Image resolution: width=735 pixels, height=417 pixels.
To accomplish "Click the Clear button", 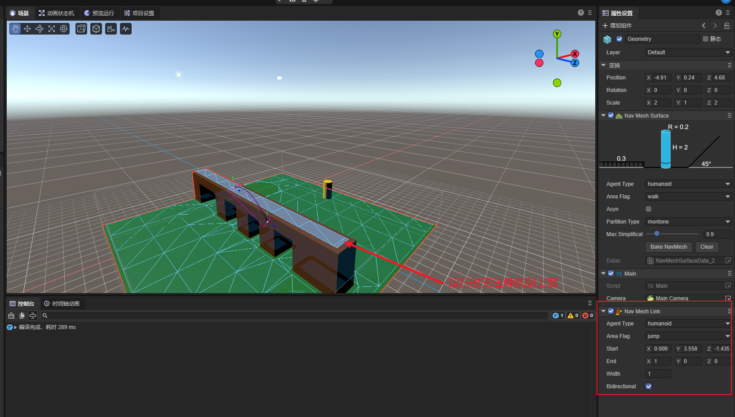I will (x=707, y=247).
